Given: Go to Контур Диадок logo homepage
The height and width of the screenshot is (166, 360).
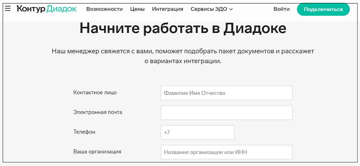Looking at the screenshot, I should tap(47, 9).
